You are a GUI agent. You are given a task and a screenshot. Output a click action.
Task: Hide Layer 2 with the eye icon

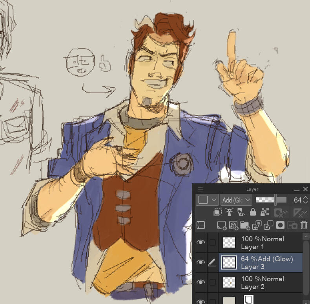point(201,282)
